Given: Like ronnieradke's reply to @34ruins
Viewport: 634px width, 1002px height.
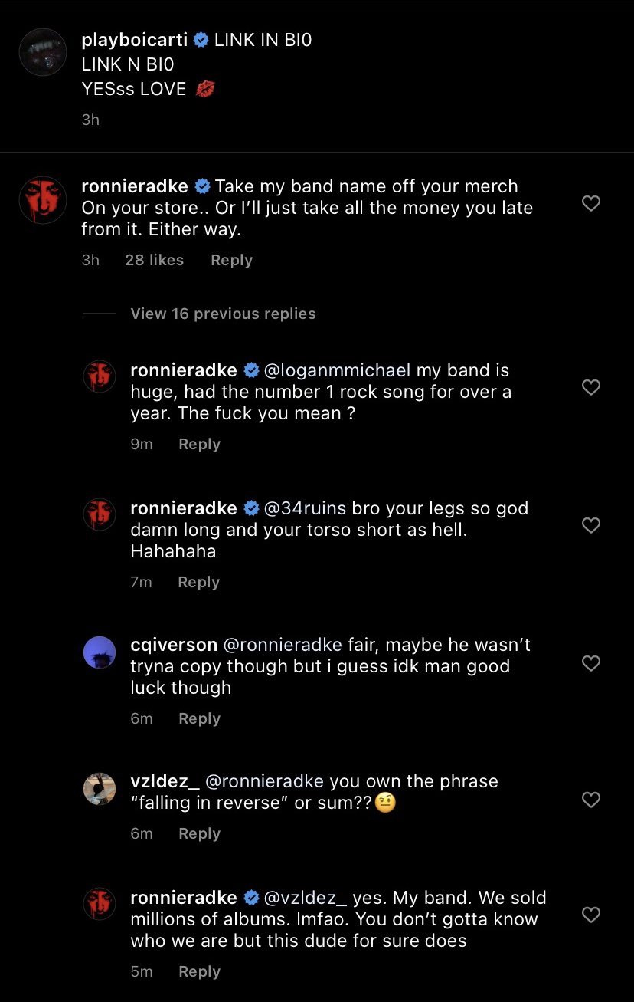Looking at the screenshot, I should (x=590, y=525).
